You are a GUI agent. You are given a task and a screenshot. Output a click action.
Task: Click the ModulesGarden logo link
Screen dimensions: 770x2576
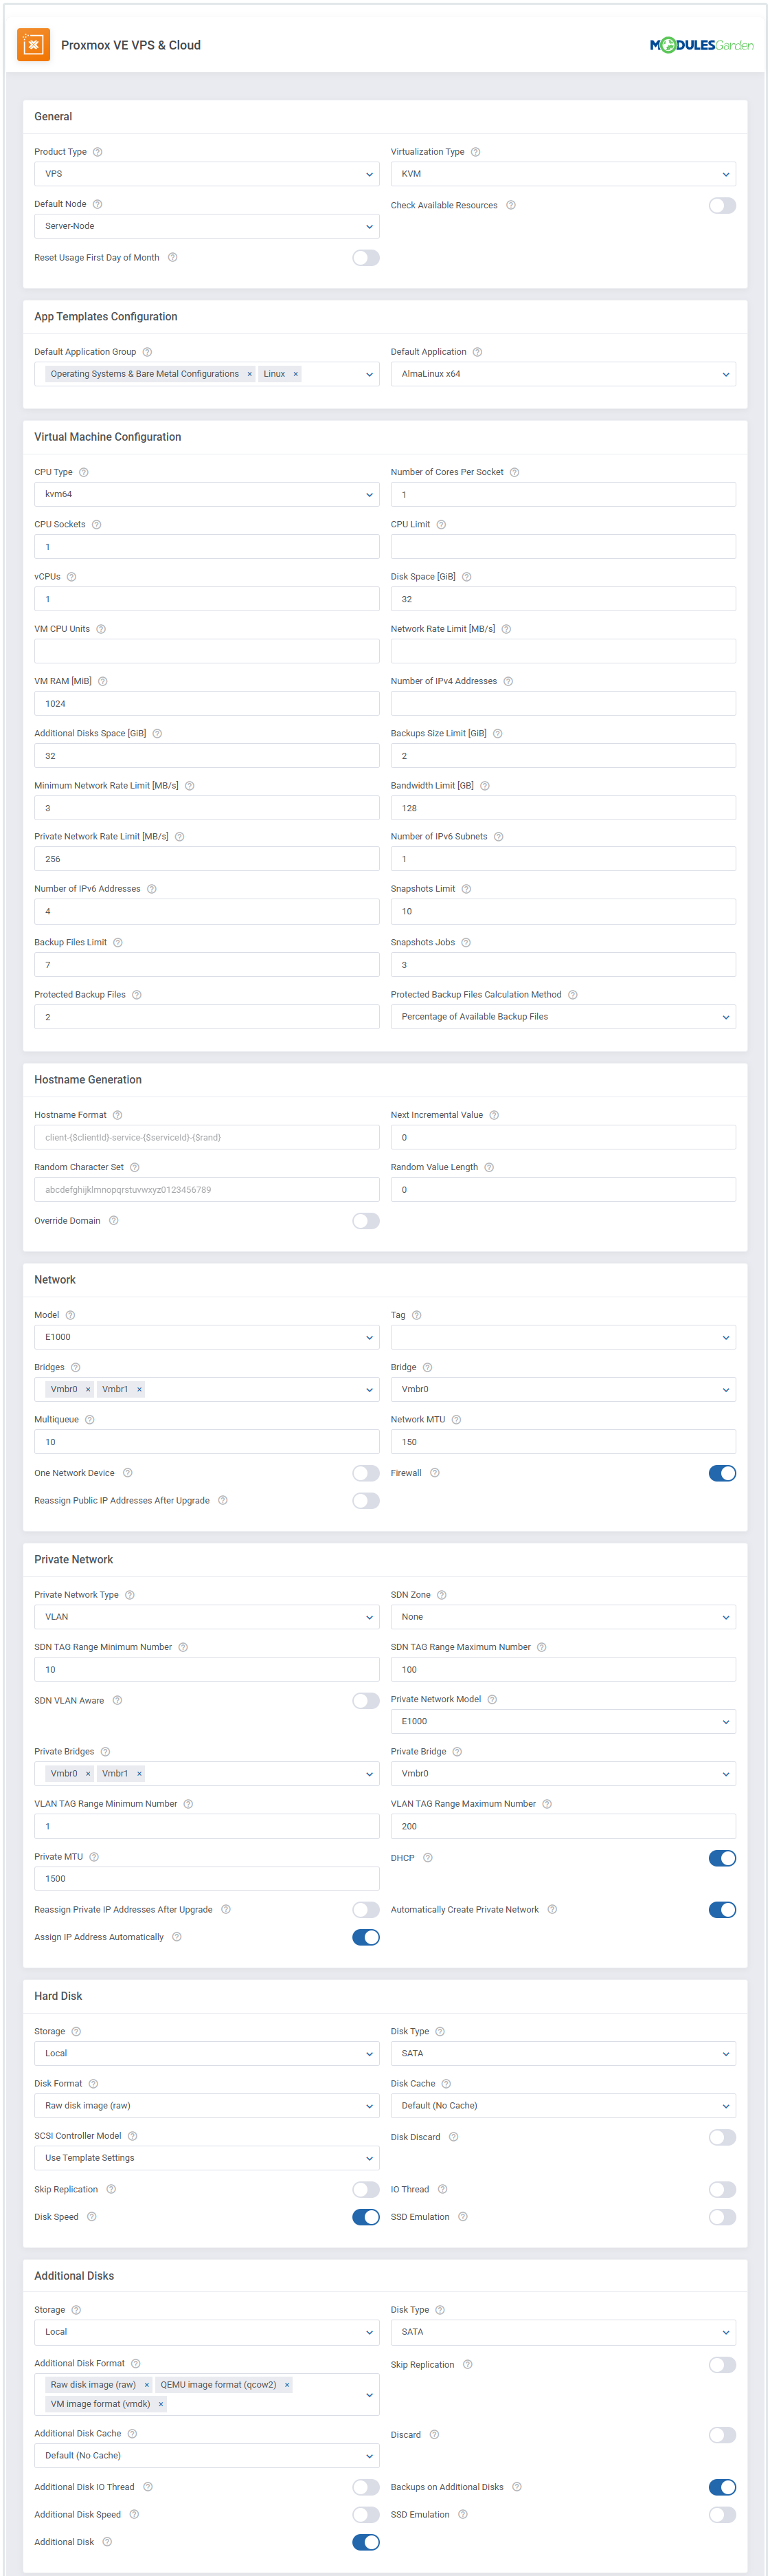[x=701, y=45]
